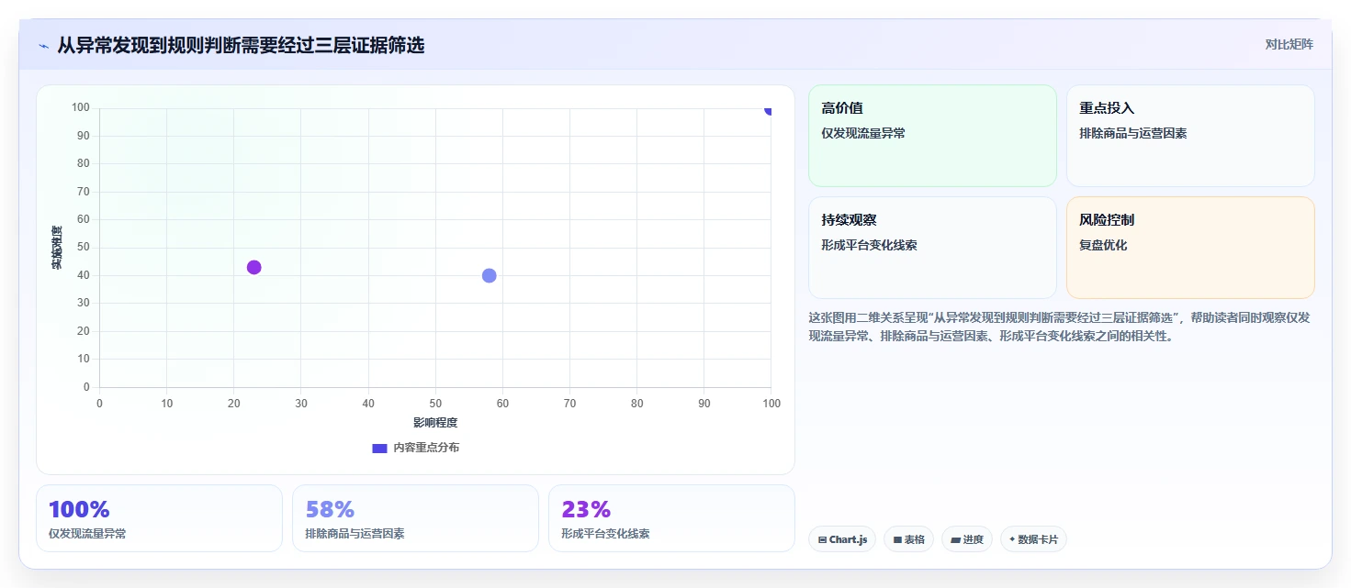Viewport: 1351px width, 588px height.
Task: Click 形成平台变化线索 text in 持续观察 card
Action: point(869,245)
